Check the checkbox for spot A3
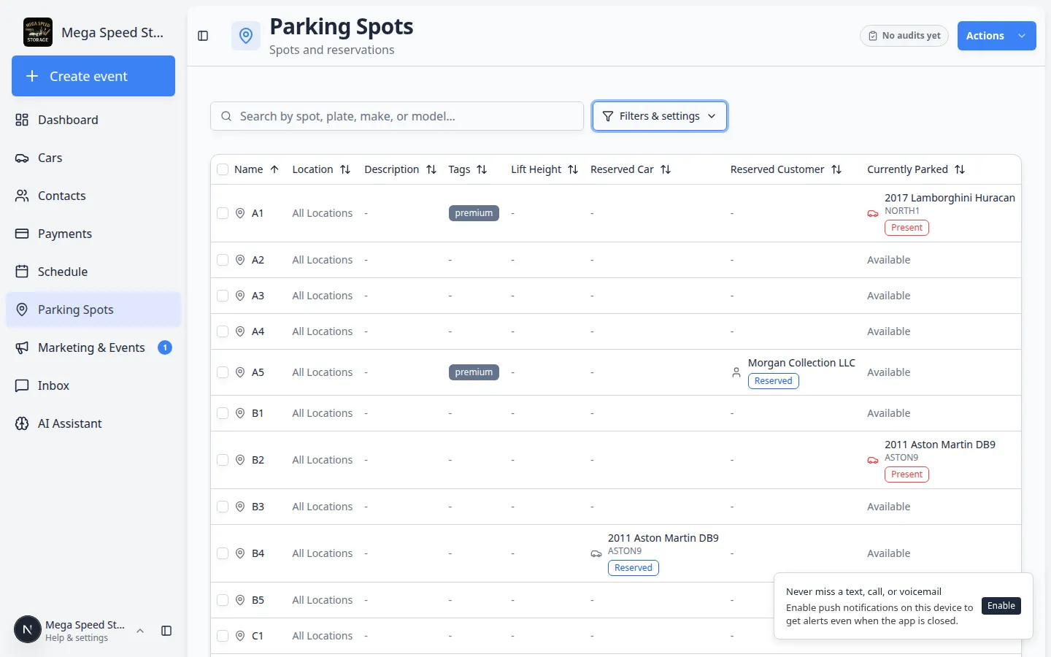1051x657 pixels. 223,296
